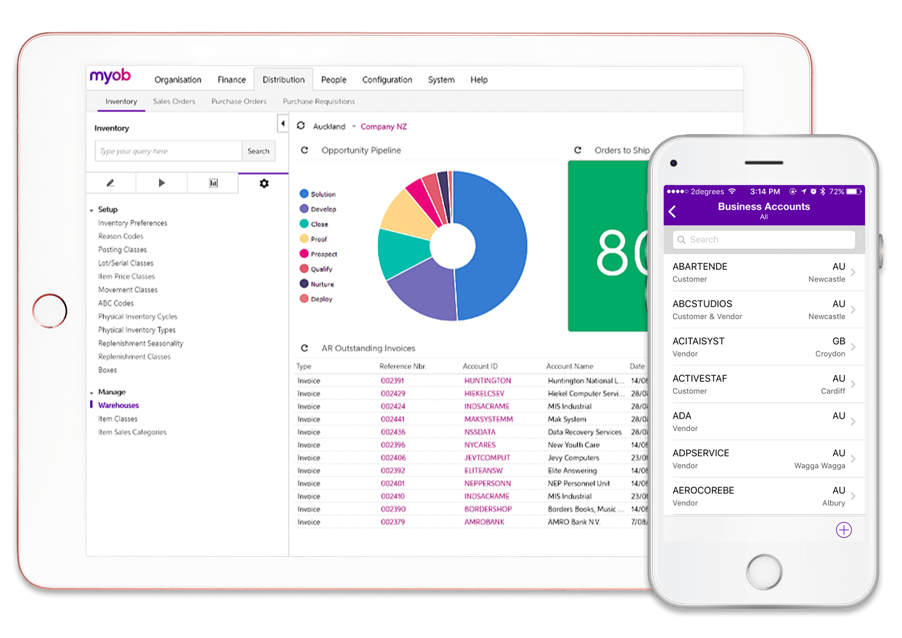The width and height of the screenshot is (902, 638).
Task: Tap the back arrow in Business Accounts
Action: [673, 212]
